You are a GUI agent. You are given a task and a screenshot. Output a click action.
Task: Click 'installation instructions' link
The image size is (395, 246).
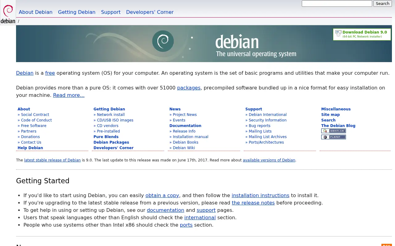260,195
